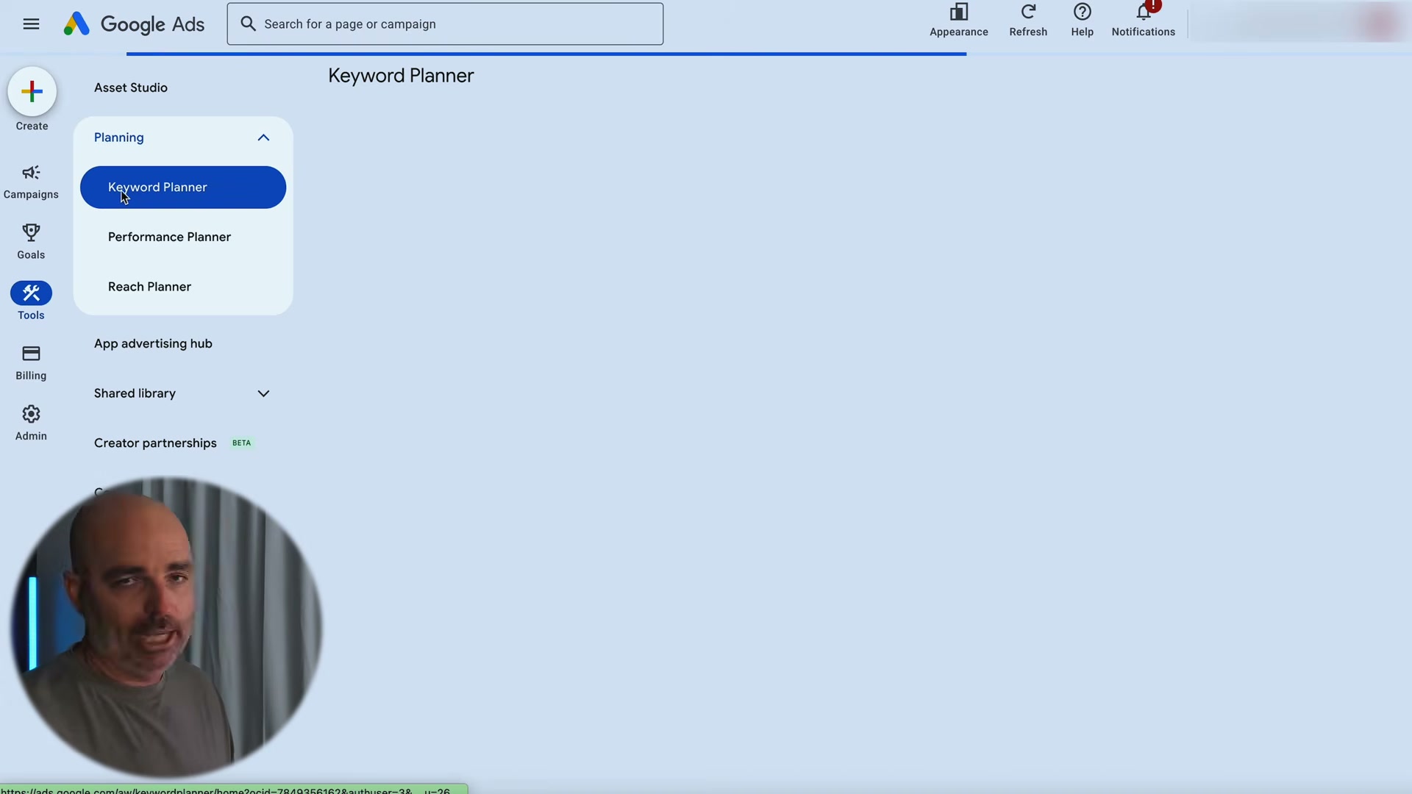Click the Google Ads logo
The width and height of the screenshot is (1412, 794).
click(134, 24)
